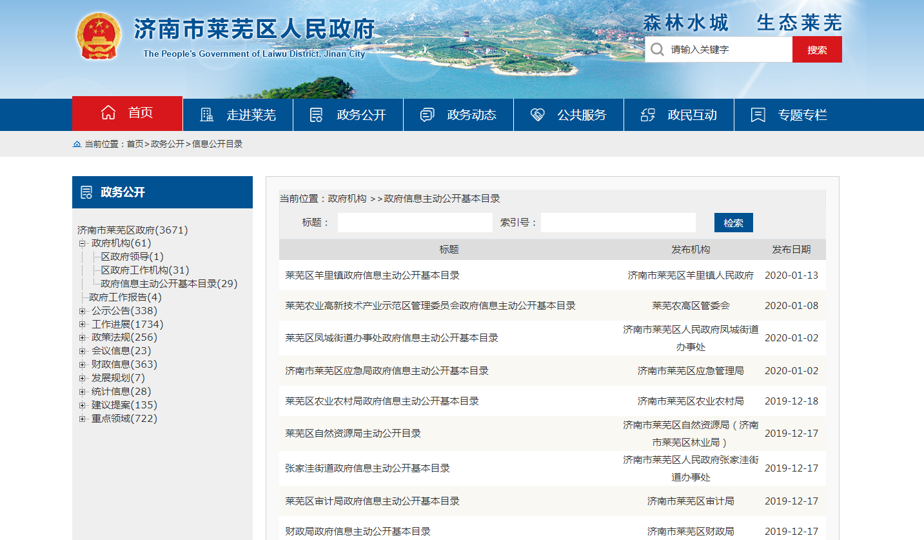
Task: Expand the 会议信息 tree node
Action: click(x=82, y=351)
